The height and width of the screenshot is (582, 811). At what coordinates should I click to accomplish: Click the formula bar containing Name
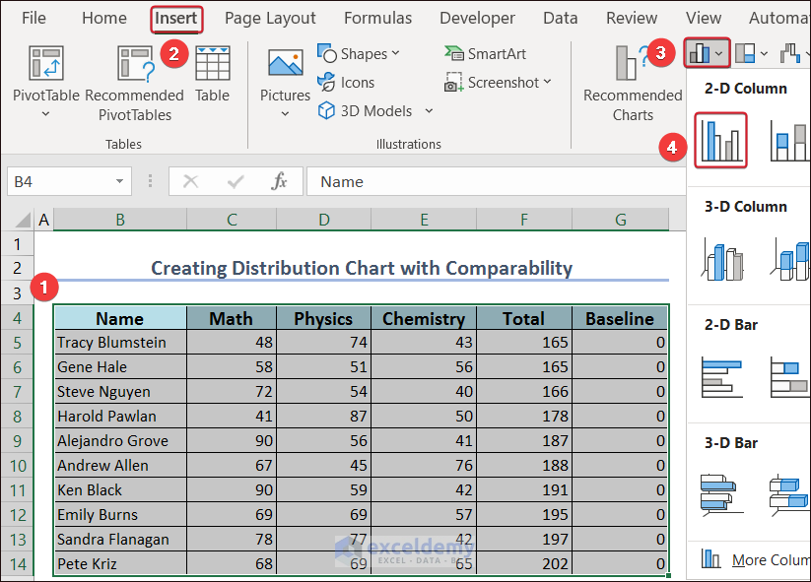point(493,181)
